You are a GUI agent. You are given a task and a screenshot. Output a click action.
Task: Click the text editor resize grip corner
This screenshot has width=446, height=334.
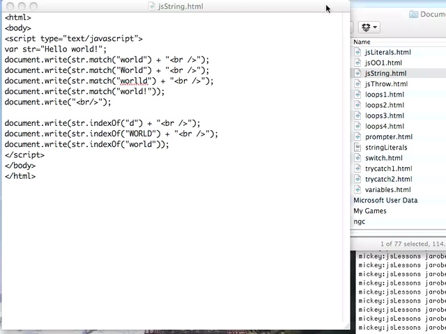[347, 326]
